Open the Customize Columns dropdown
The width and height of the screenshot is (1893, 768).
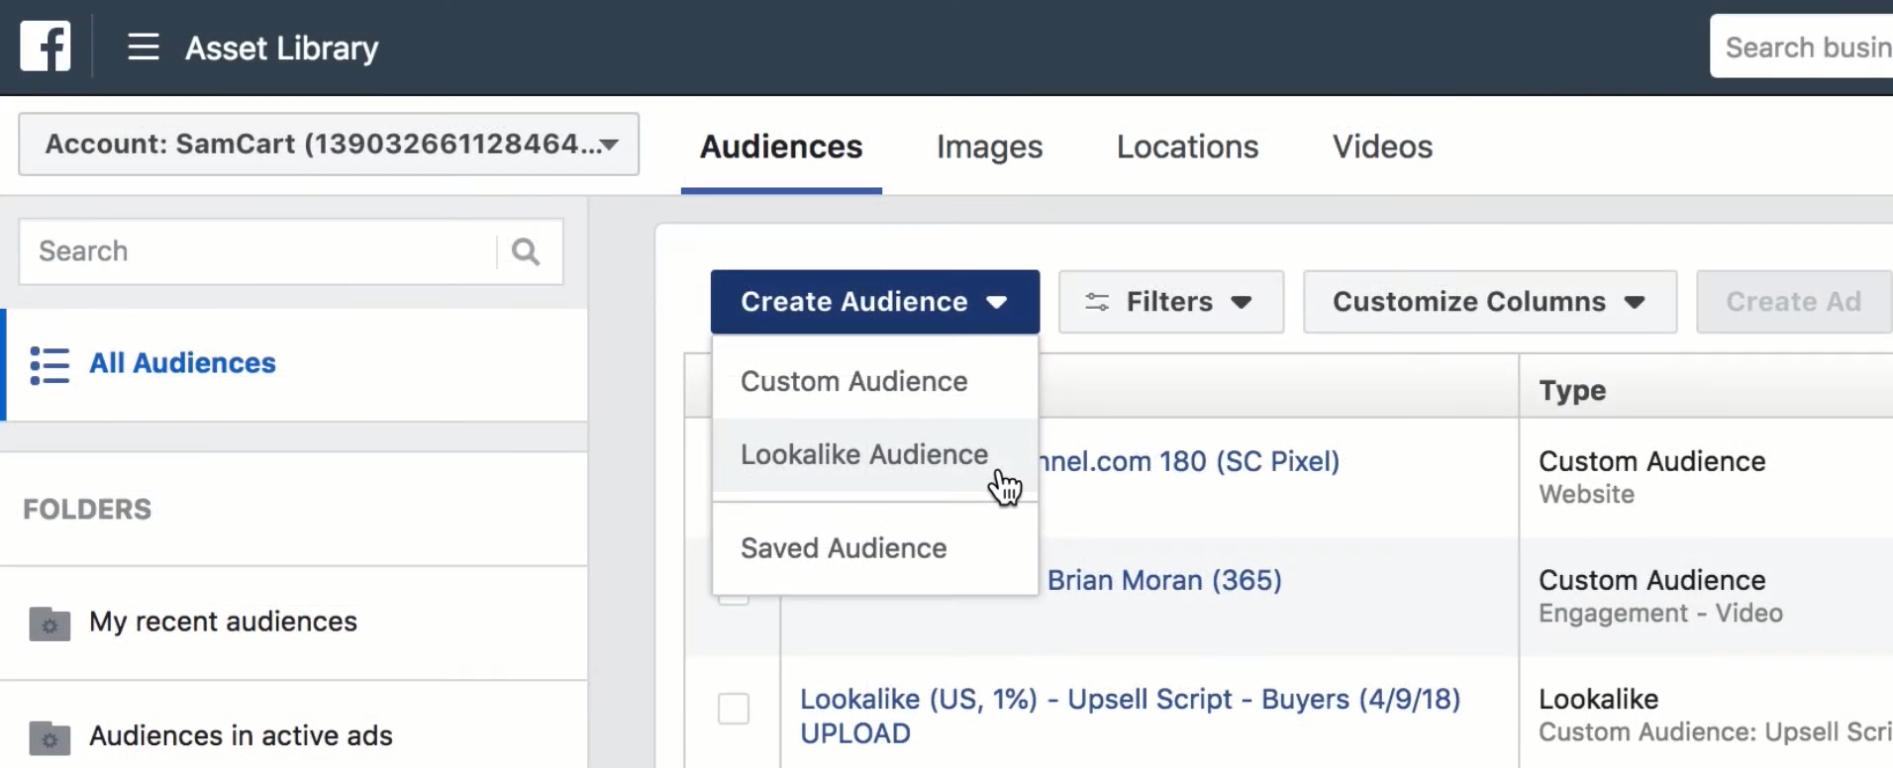1490,302
